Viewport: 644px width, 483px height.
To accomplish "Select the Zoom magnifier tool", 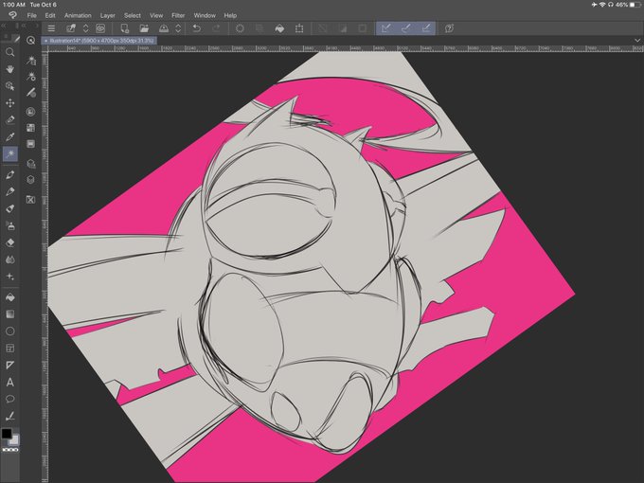I will pos(9,52).
